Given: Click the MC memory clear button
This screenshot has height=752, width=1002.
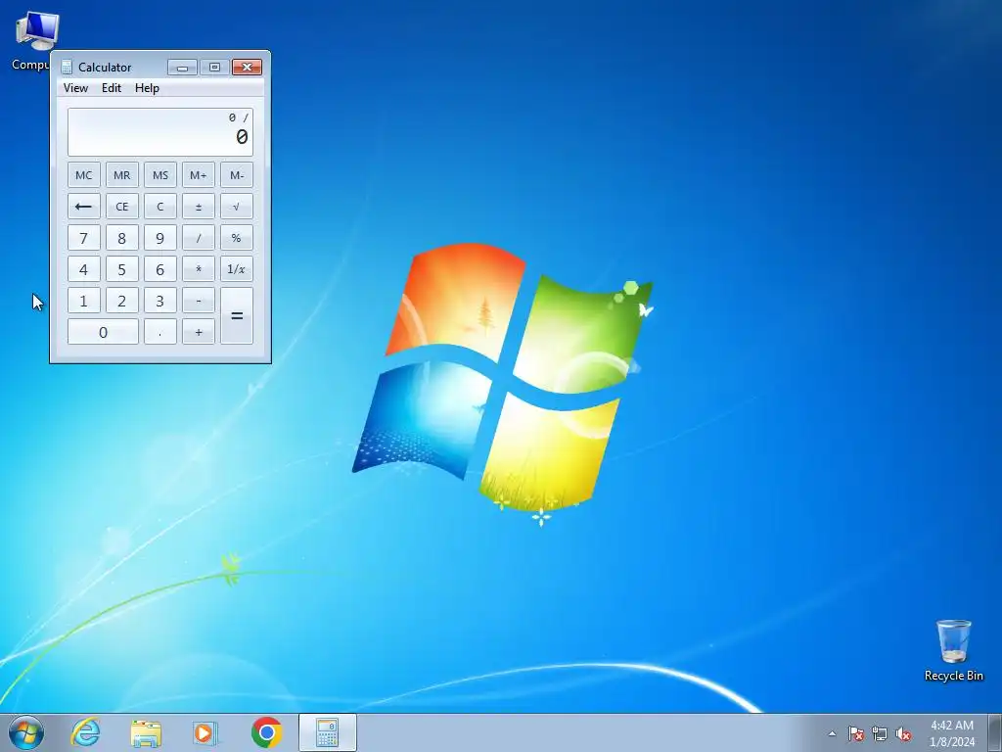Looking at the screenshot, I should 84,175.
